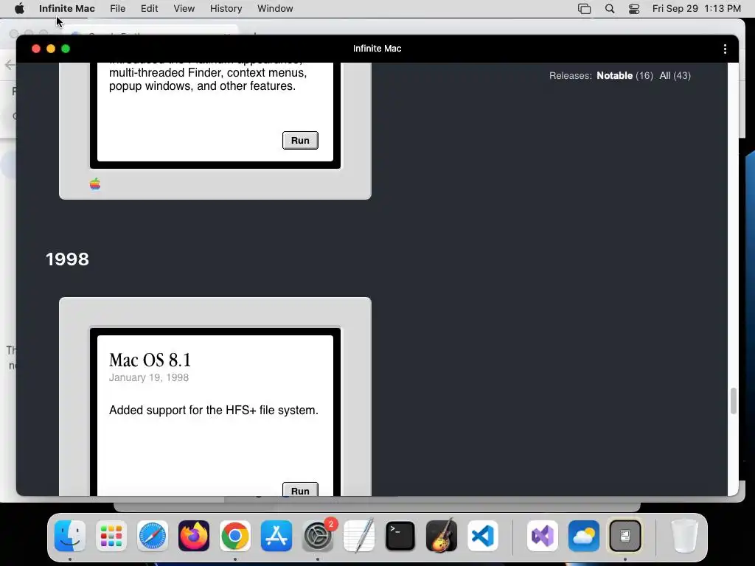Open Control Center icon

[634, 9]
